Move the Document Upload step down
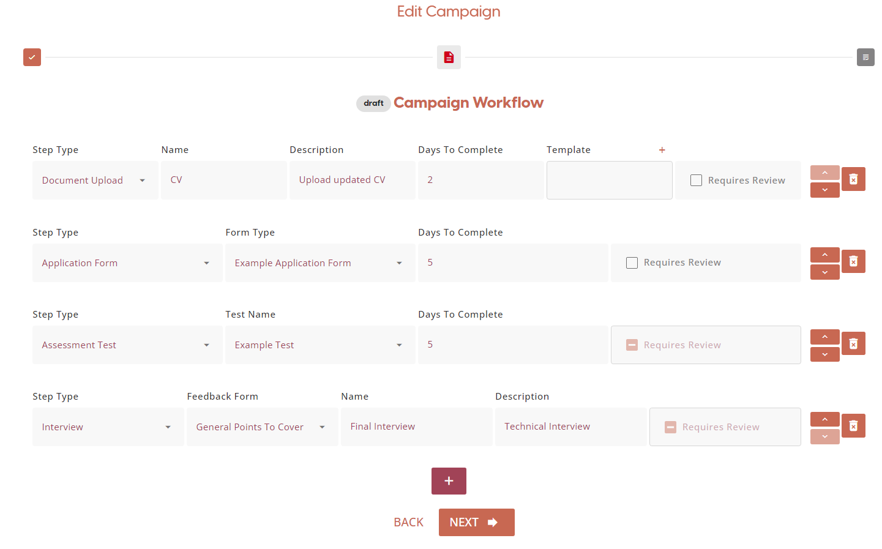The height and width of the screenshot is (549, 882). 824,190
